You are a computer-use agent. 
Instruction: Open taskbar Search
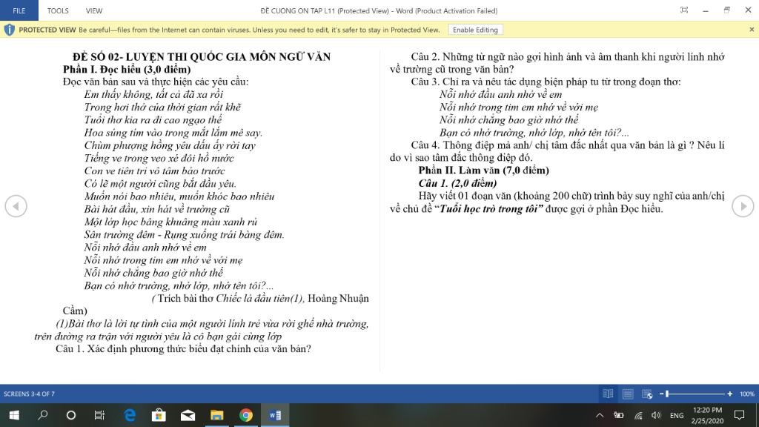coord(42,415)
